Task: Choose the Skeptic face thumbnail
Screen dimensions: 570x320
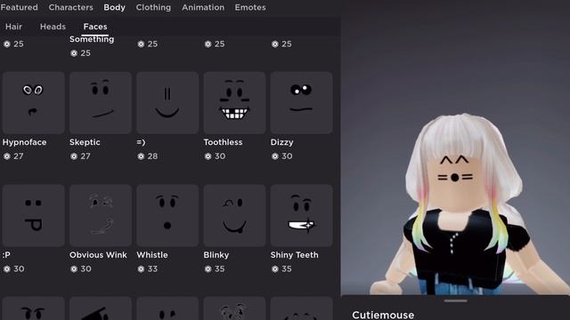Action: (101, 103)
